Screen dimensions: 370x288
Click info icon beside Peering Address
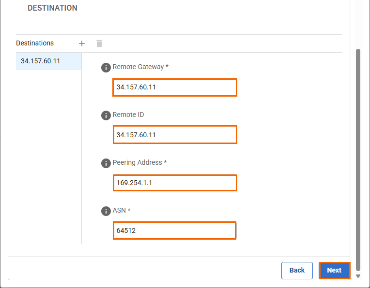point(106,163)
